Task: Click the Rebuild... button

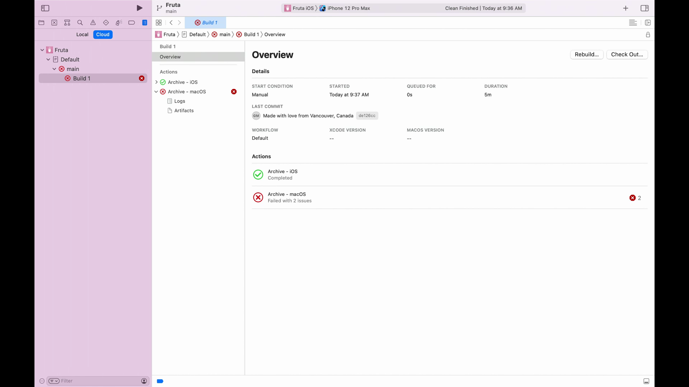Action: (x=587, y=54)
